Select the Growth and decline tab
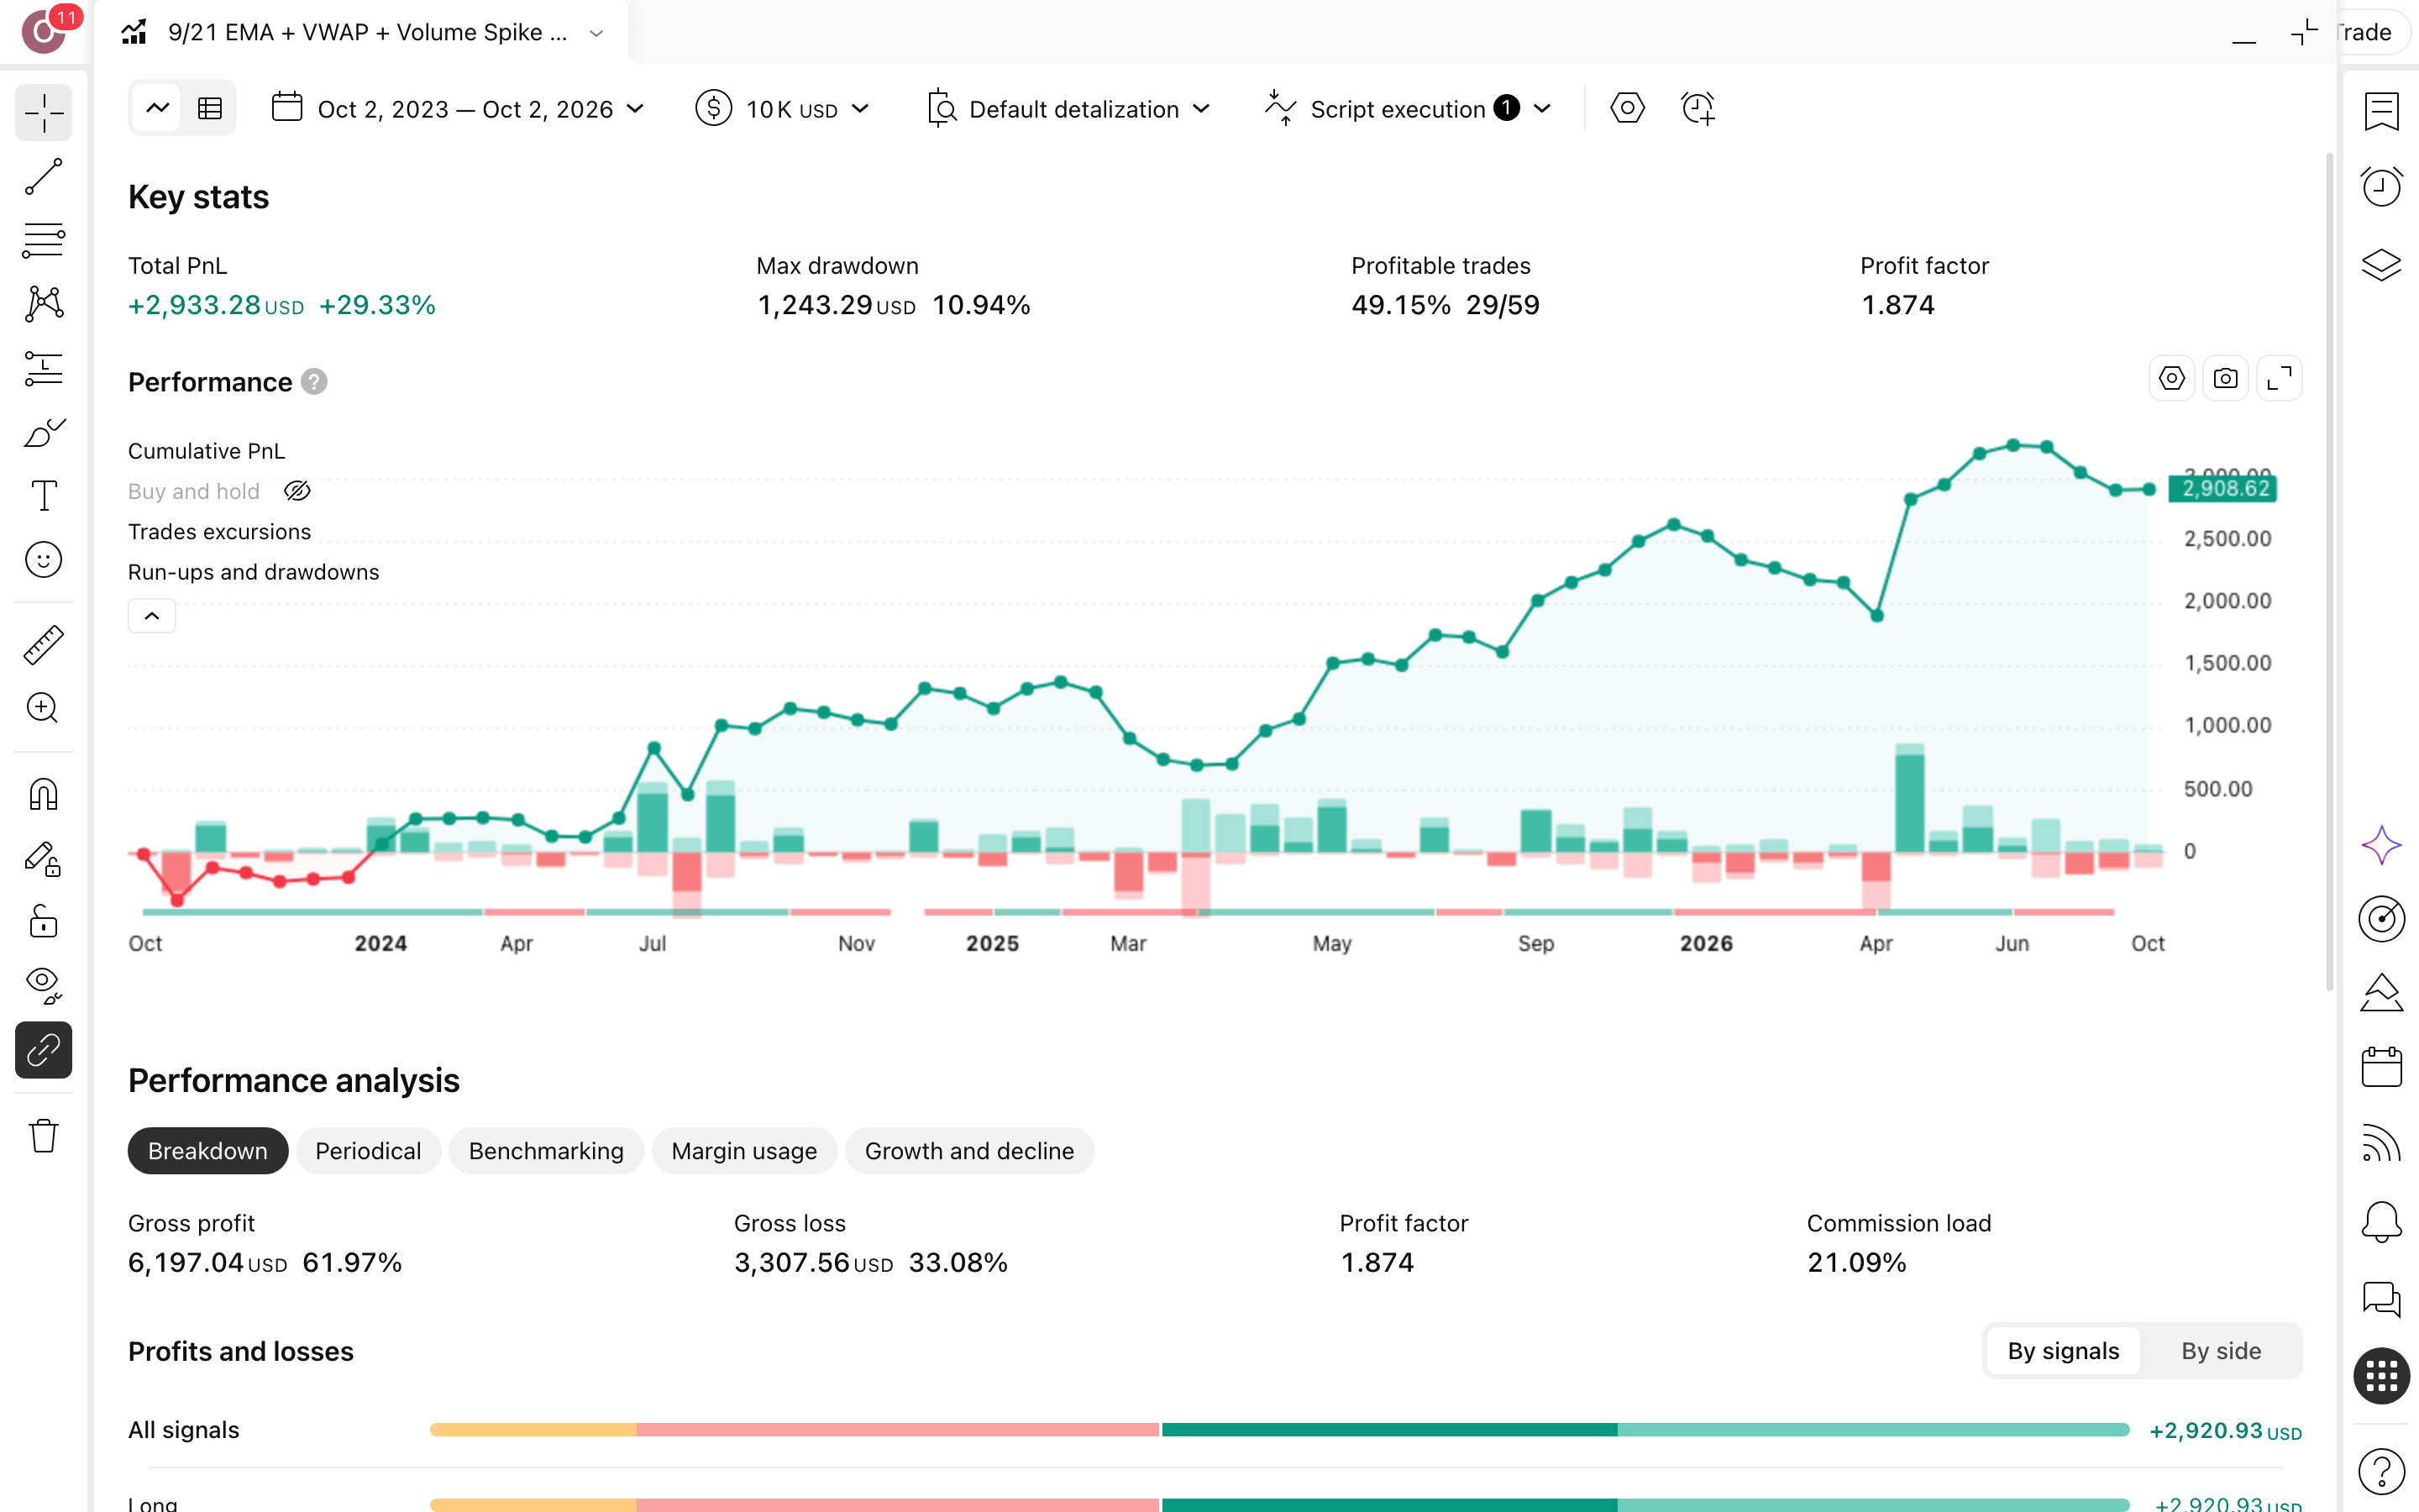Screen dimensions: 2419x1512 tap(968, 1151)
